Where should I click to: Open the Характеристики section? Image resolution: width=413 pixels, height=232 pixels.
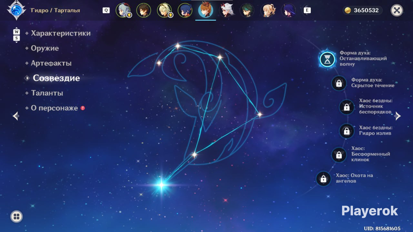point(61,33)
